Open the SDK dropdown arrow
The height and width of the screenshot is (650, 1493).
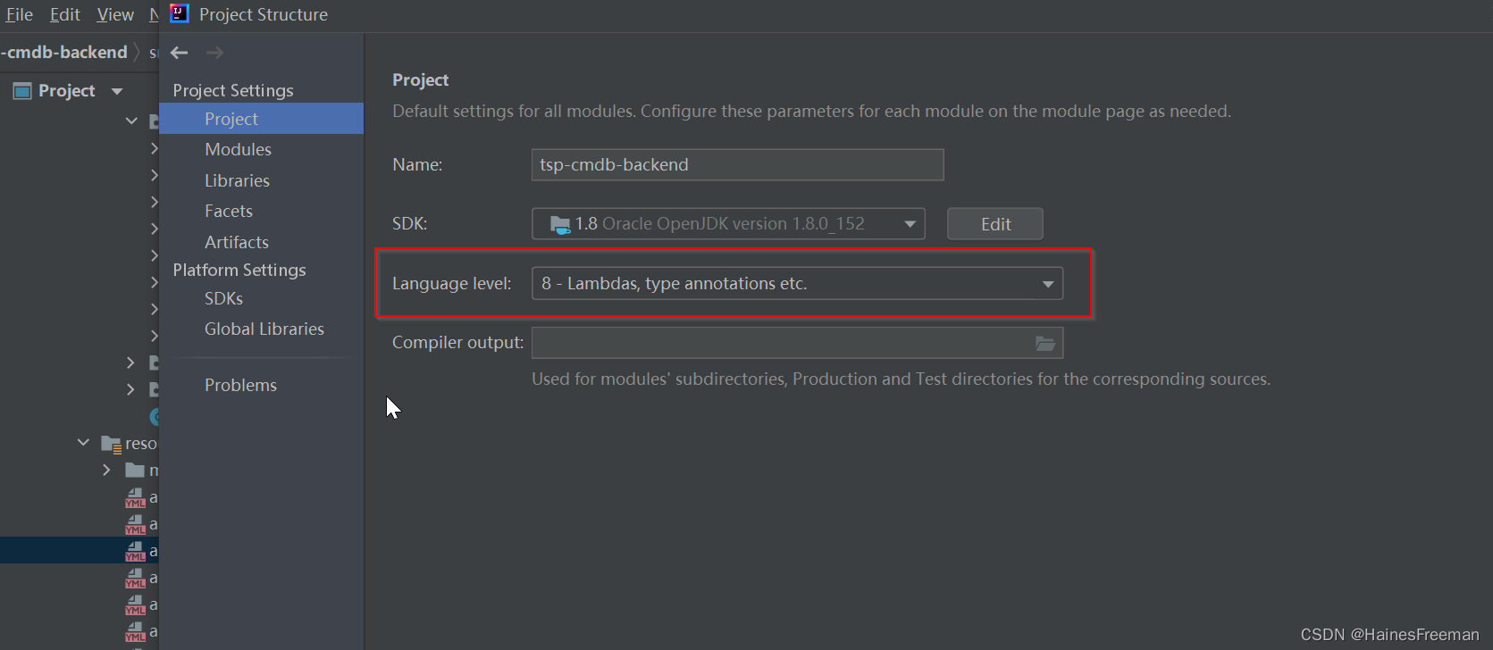(x=910, y=224)
